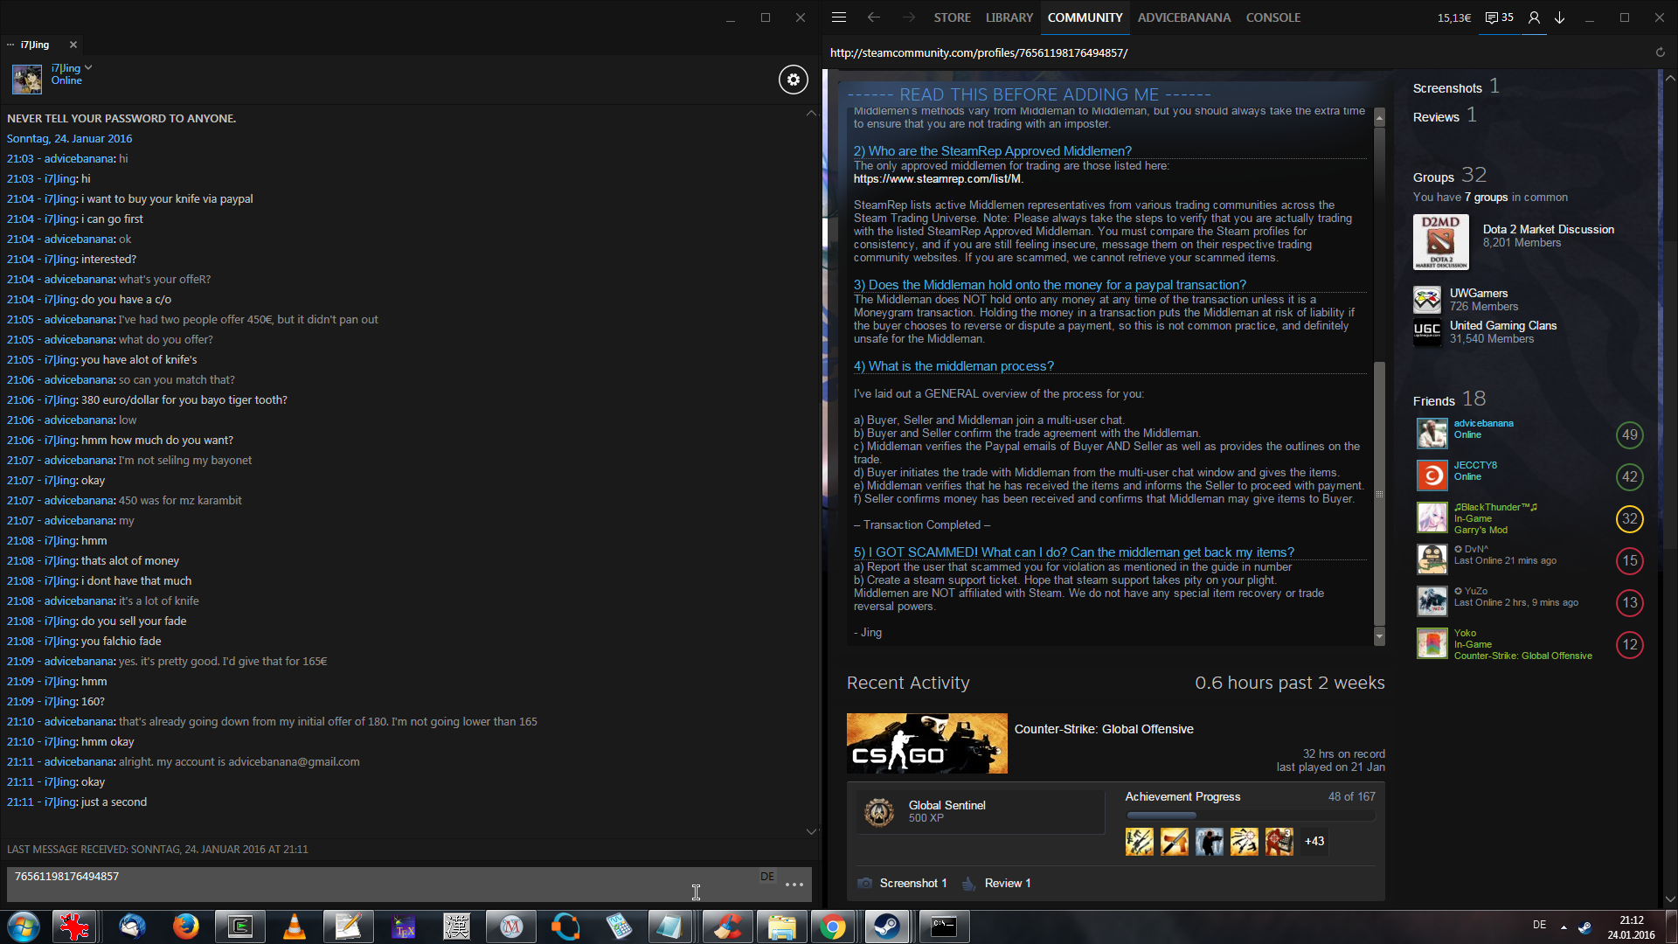Click the hamburger menu icon in Steam

[838, 17]
